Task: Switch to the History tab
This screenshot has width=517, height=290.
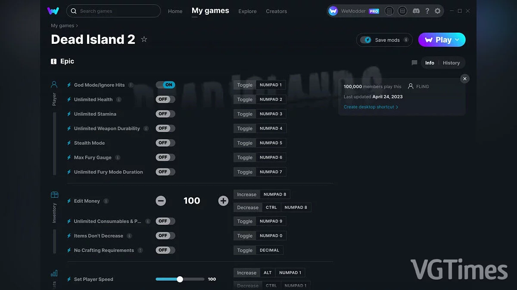Action: (x=451, y=63)
